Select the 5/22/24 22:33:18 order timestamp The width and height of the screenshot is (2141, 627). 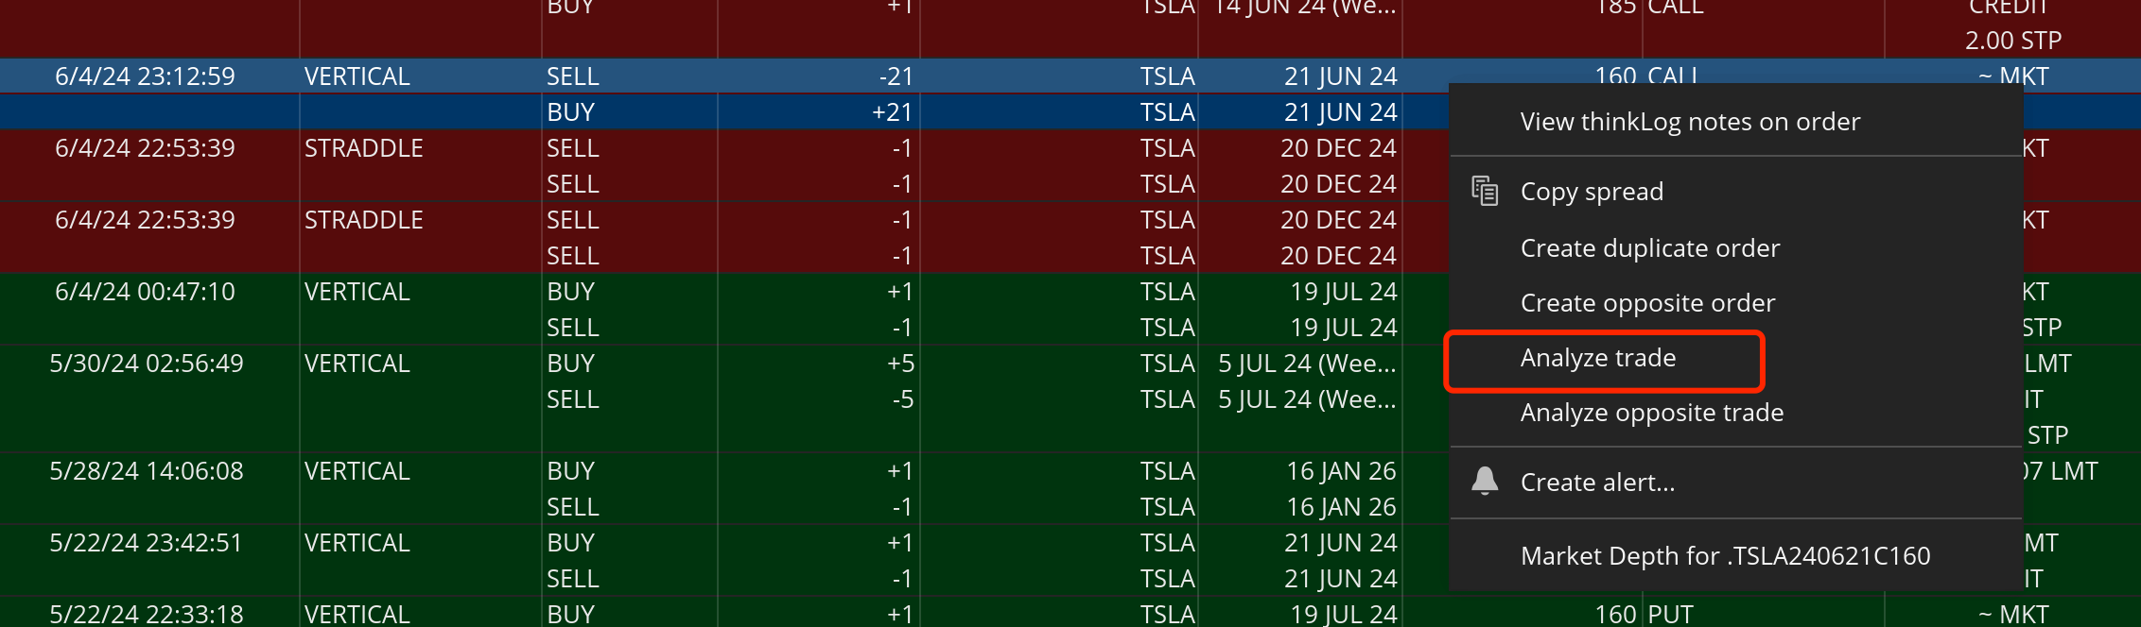tap(147, 614)
